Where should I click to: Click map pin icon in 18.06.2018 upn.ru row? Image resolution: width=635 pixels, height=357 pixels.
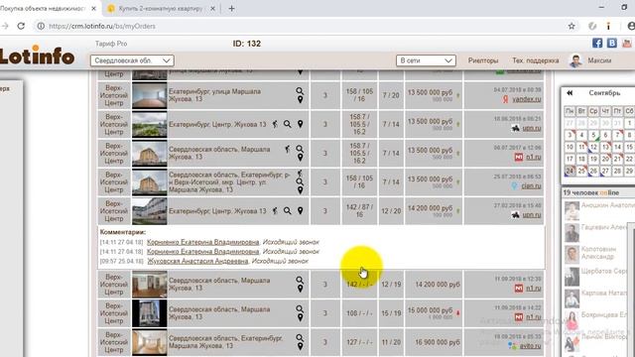(300, 124)
